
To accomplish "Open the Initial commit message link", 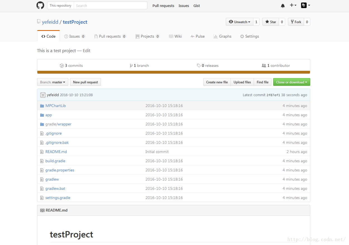I will (157, 152).
